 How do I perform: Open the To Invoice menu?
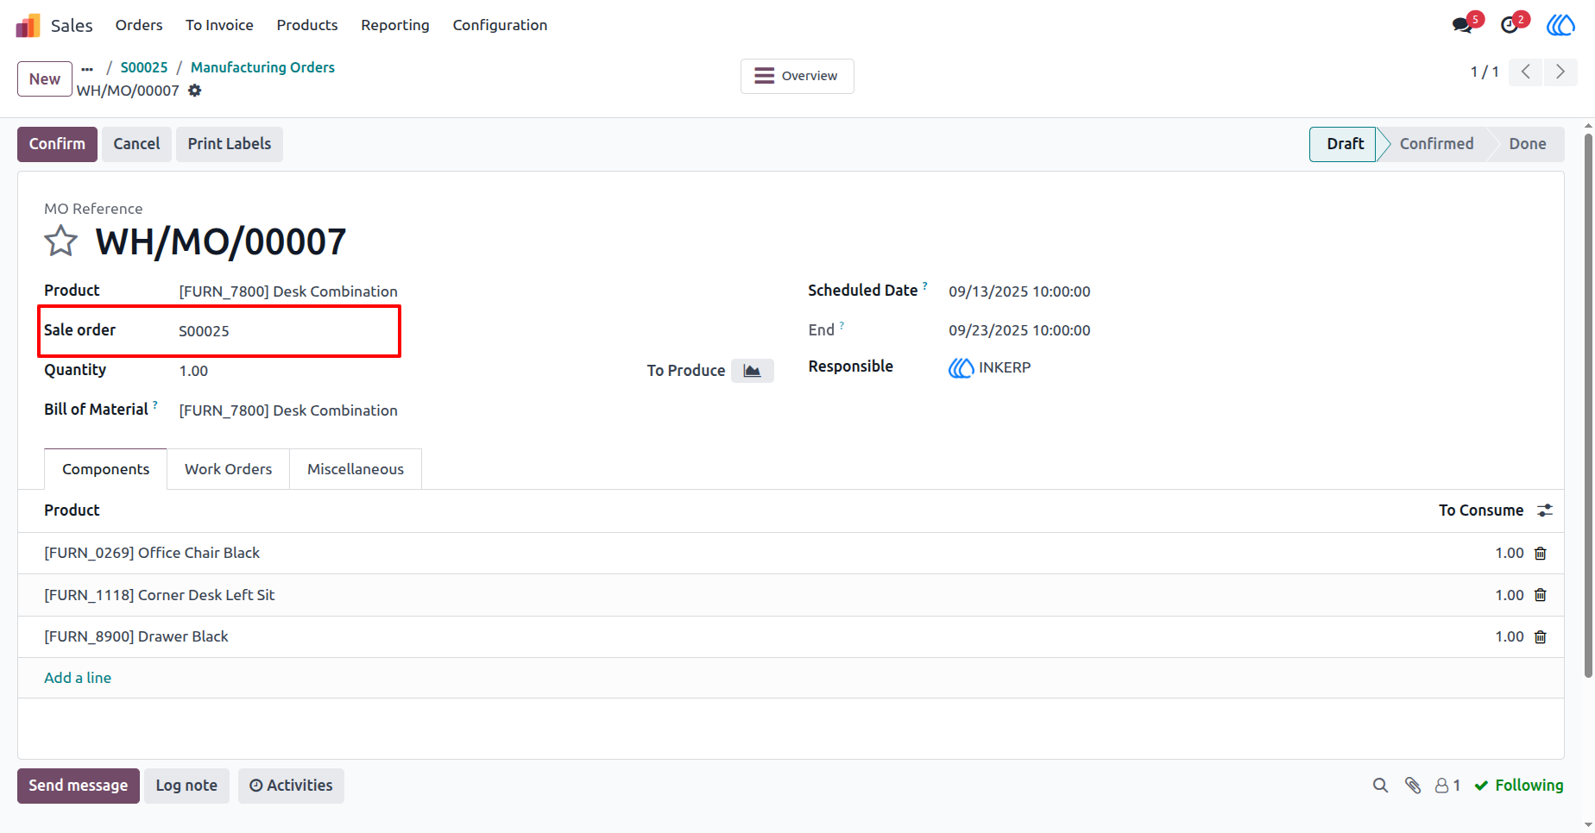[219, 25]
